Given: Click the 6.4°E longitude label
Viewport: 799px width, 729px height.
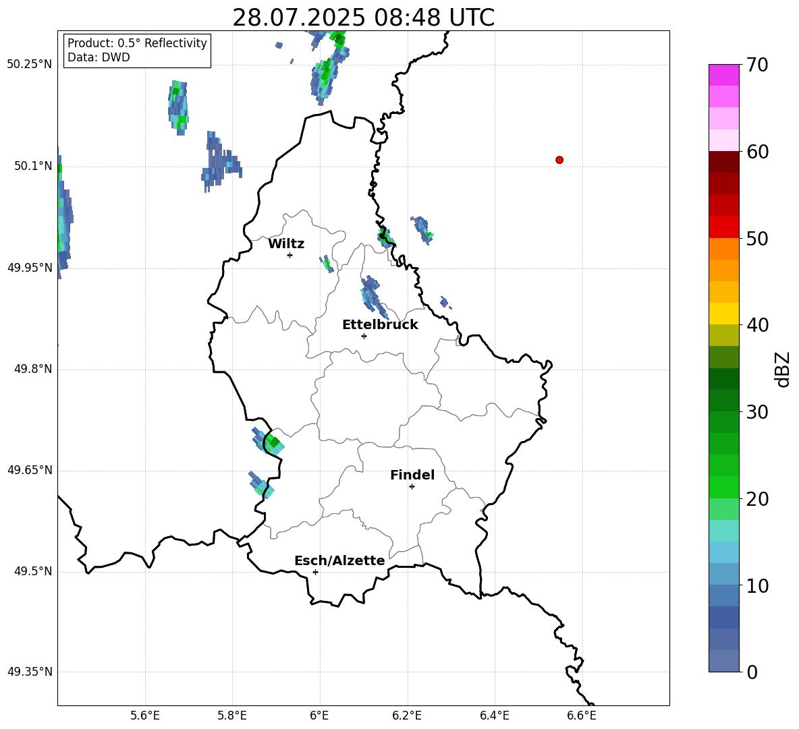Looking at the screenshot, I should [494, 716].
